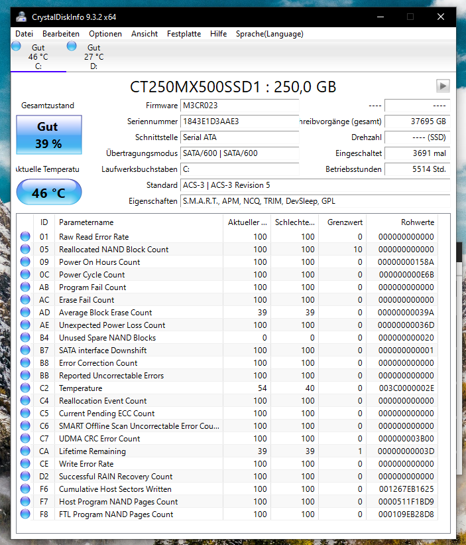Open the Optionen menu
The width and height of the screenshot is (466, 545).
tap(105, 34)
